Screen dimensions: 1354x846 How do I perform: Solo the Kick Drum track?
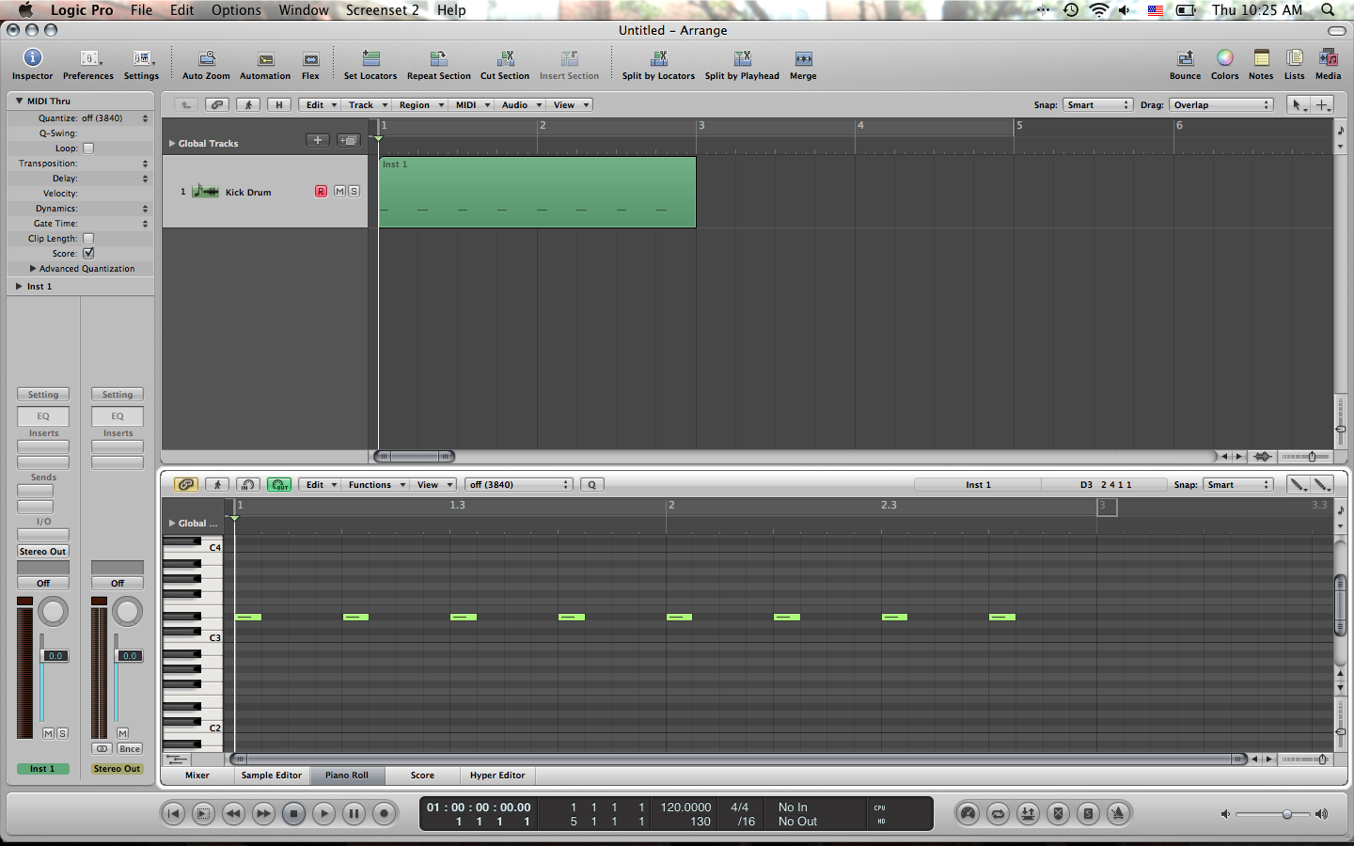pos(354,192)
